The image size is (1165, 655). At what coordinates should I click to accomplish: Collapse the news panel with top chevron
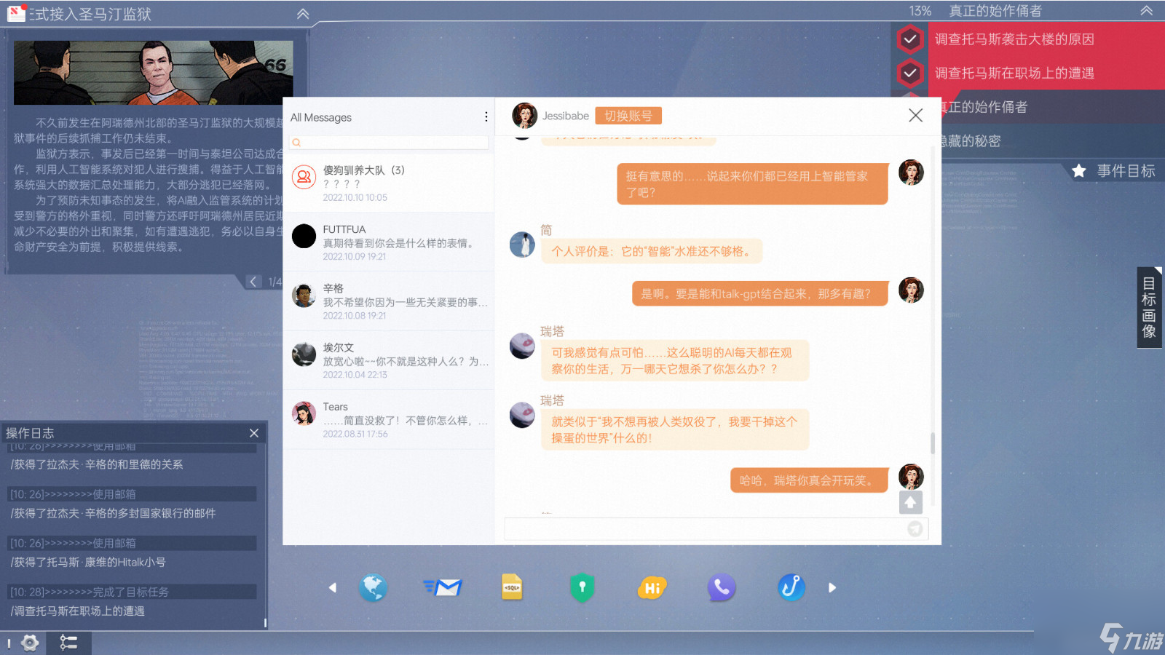[x=303, y=14]
